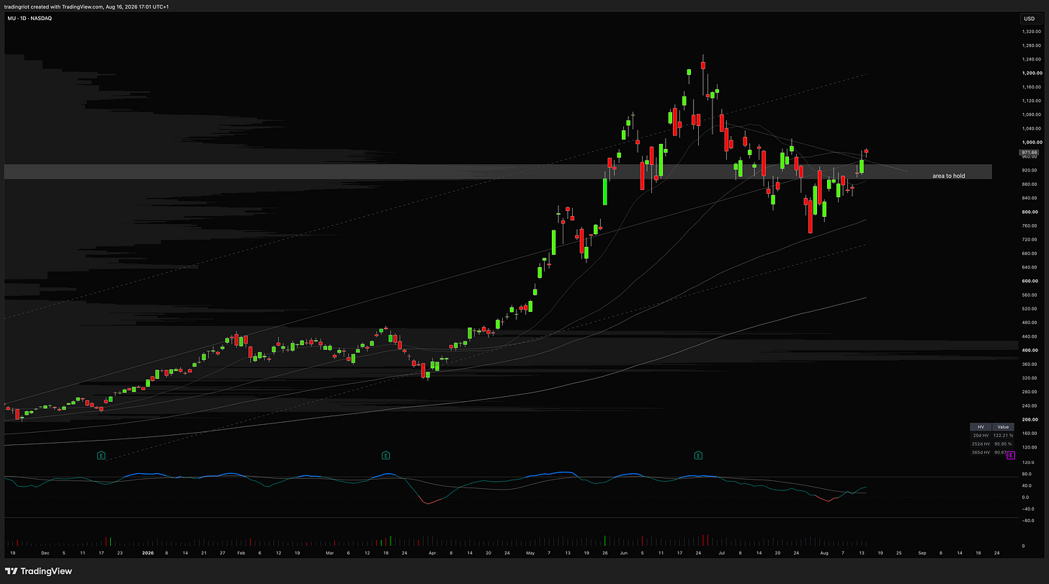This screenshot has height=584, width=1049.
Task: Click the 'HV' column header in the table
Action: tap(981, 427)
